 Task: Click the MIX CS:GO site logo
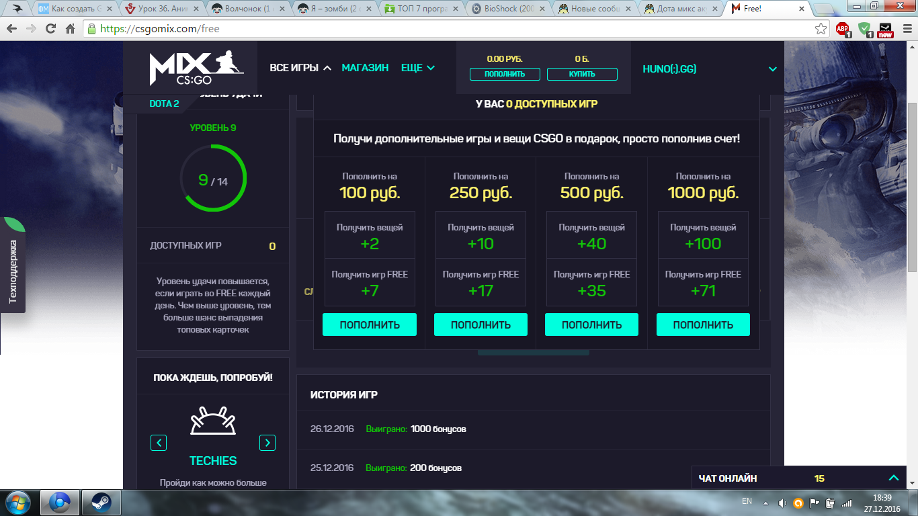[x=196, y=69]
